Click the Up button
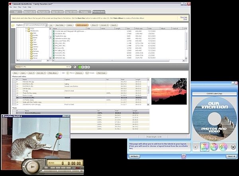Screen dimensions: 239x176 51,25
